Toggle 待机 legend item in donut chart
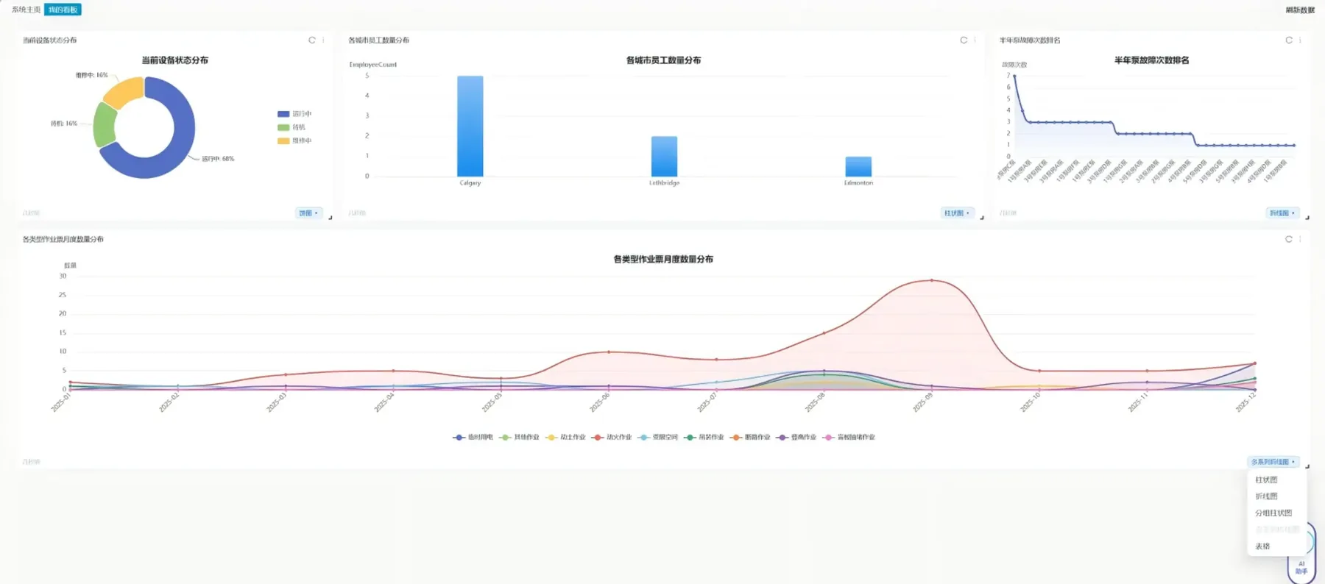 coord(291,127)
